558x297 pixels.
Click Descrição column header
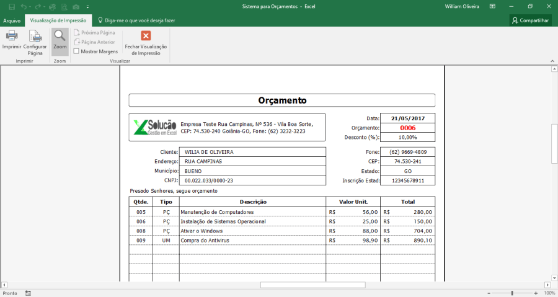[253, 202]
